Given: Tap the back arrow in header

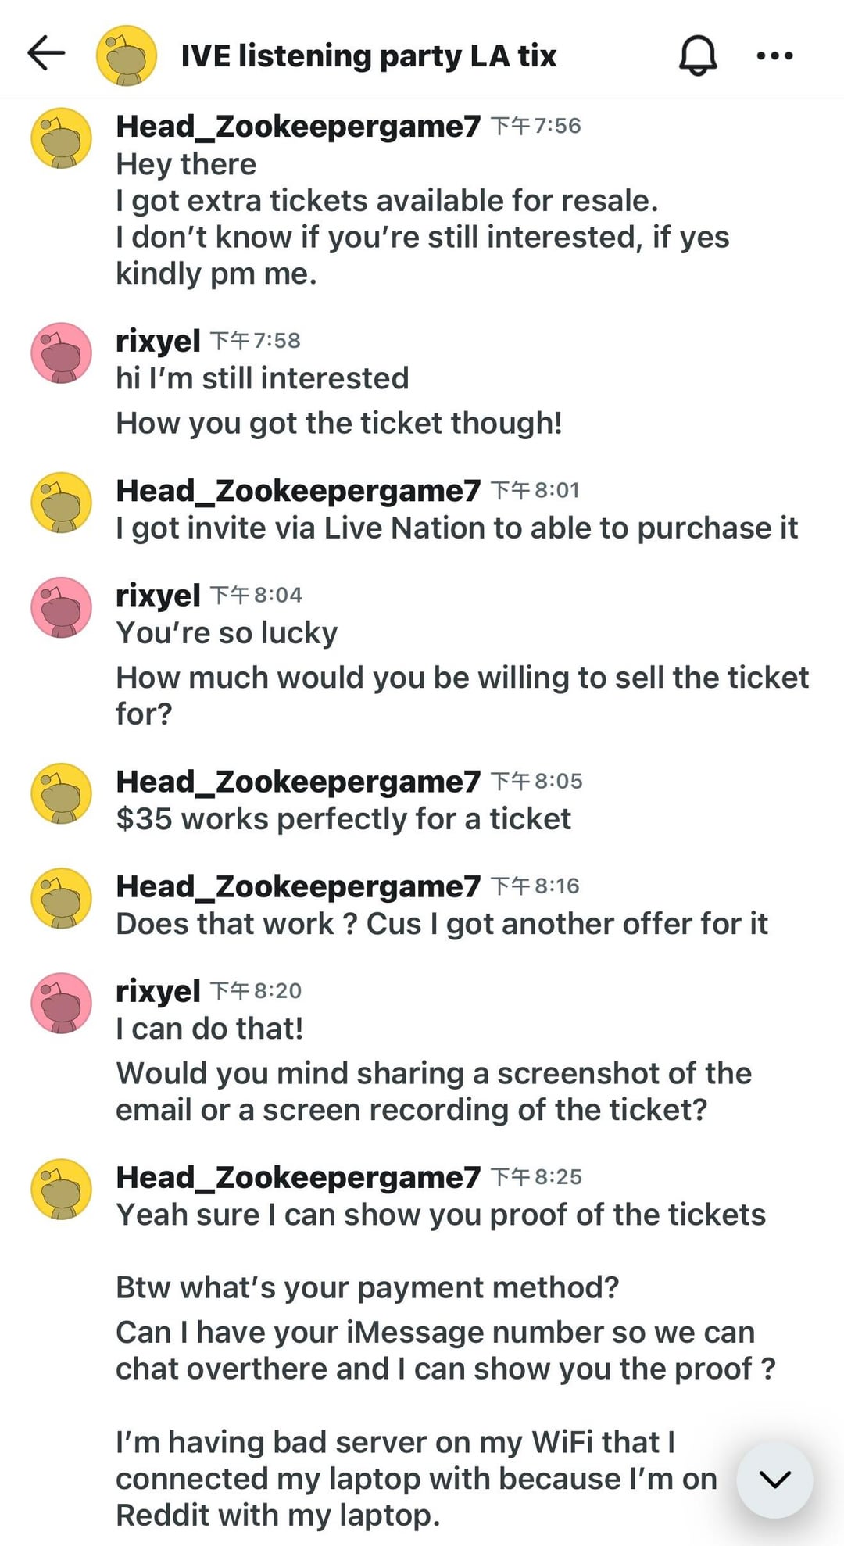Looking at the screenshot, I should pyautogui.click(x=46, y=55).
